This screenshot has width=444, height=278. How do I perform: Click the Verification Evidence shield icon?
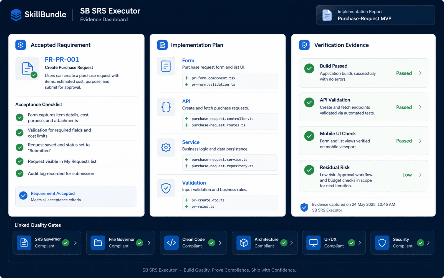[x=304, y=45]
